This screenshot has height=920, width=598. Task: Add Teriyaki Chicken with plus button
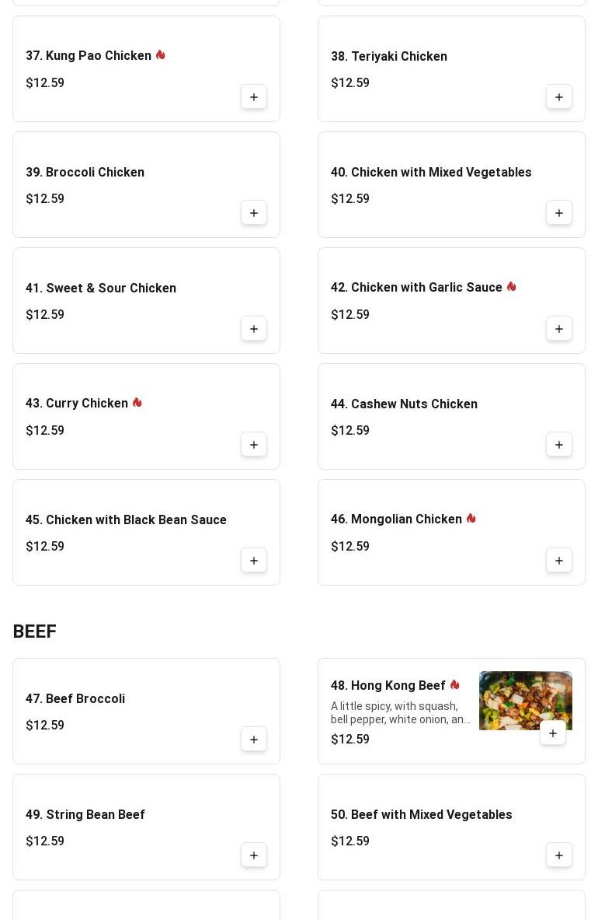point(558,96)
